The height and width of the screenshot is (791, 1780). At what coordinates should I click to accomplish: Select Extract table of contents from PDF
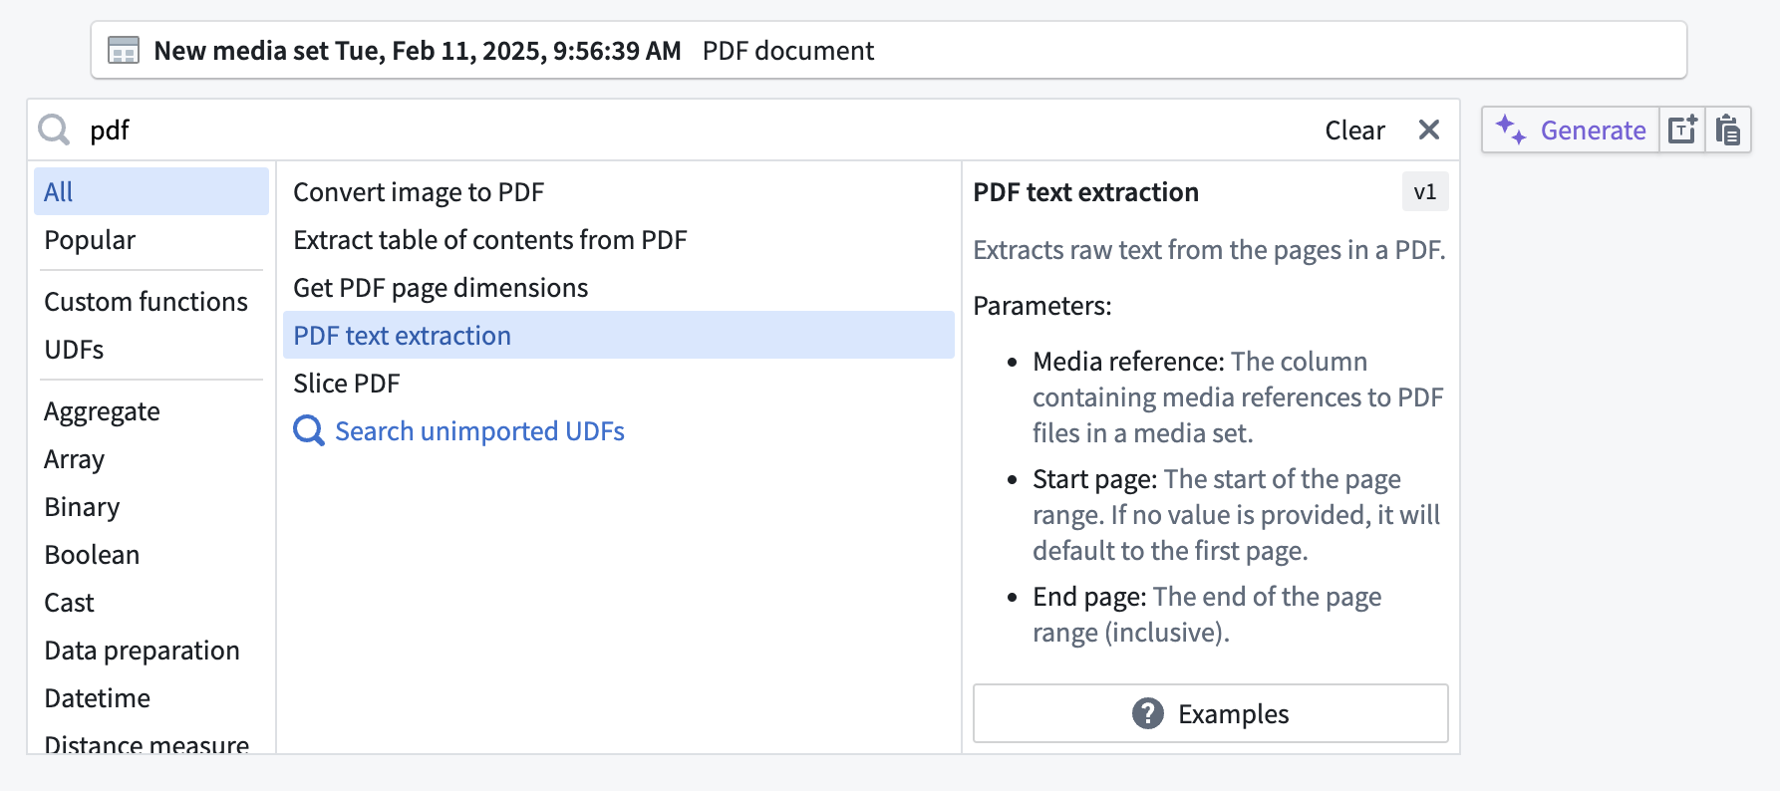coord(489,240)
